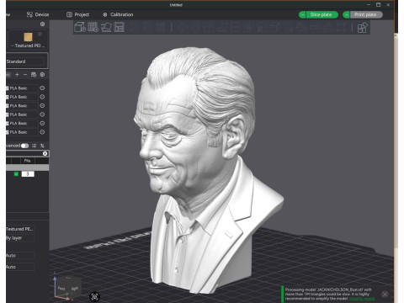This screenshot has height=303, width=404.
Task: Click the window's right vertical scrollbar
Action: tap(396, 141)
